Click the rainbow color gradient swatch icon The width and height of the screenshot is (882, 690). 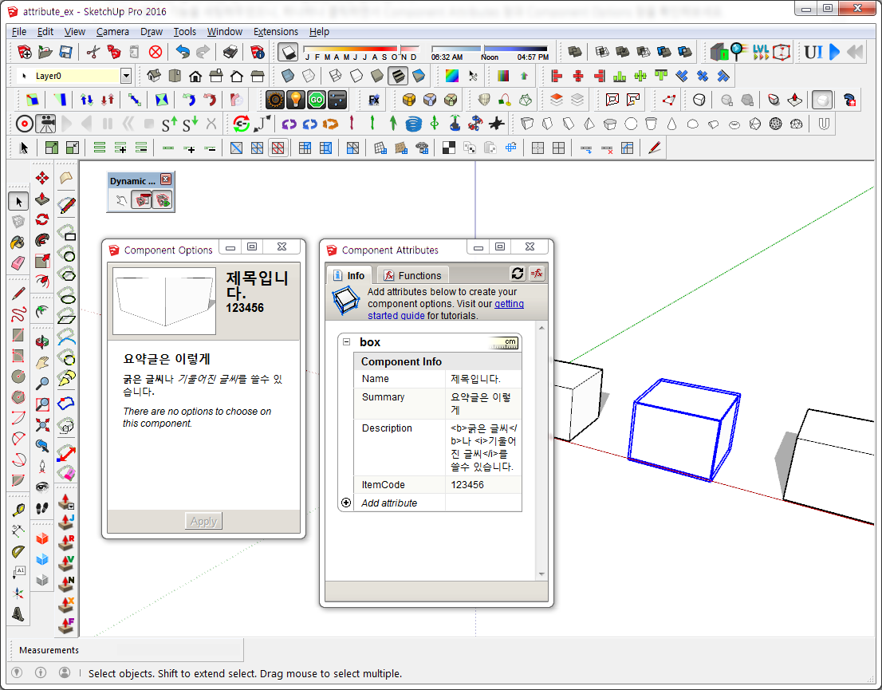tap(451, 76)
